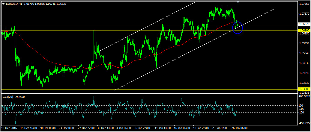The width and height of the screenshot is (311, 132).
Task: Click the 18 Jan 22:00 time label
Action: [x=202, y=128]
